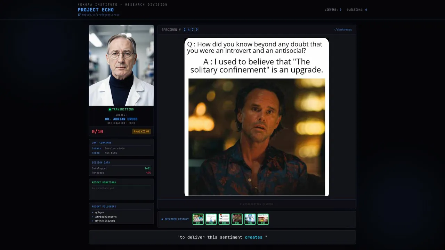This screenshot has height=250, width=445.
Task: Click the Rejected value 49%
Action: point(148,173)
